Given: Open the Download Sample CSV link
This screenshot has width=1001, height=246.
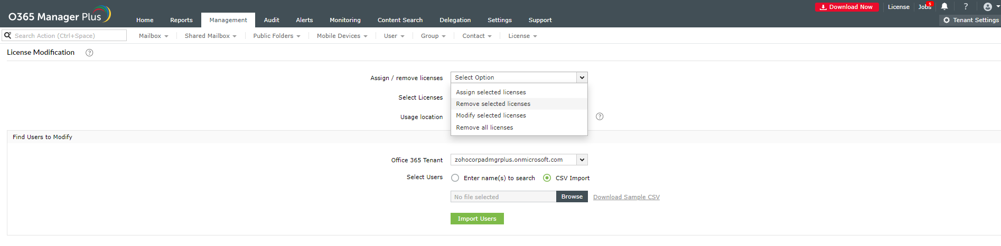Looking at the screenshot, I should pos(626,197).
